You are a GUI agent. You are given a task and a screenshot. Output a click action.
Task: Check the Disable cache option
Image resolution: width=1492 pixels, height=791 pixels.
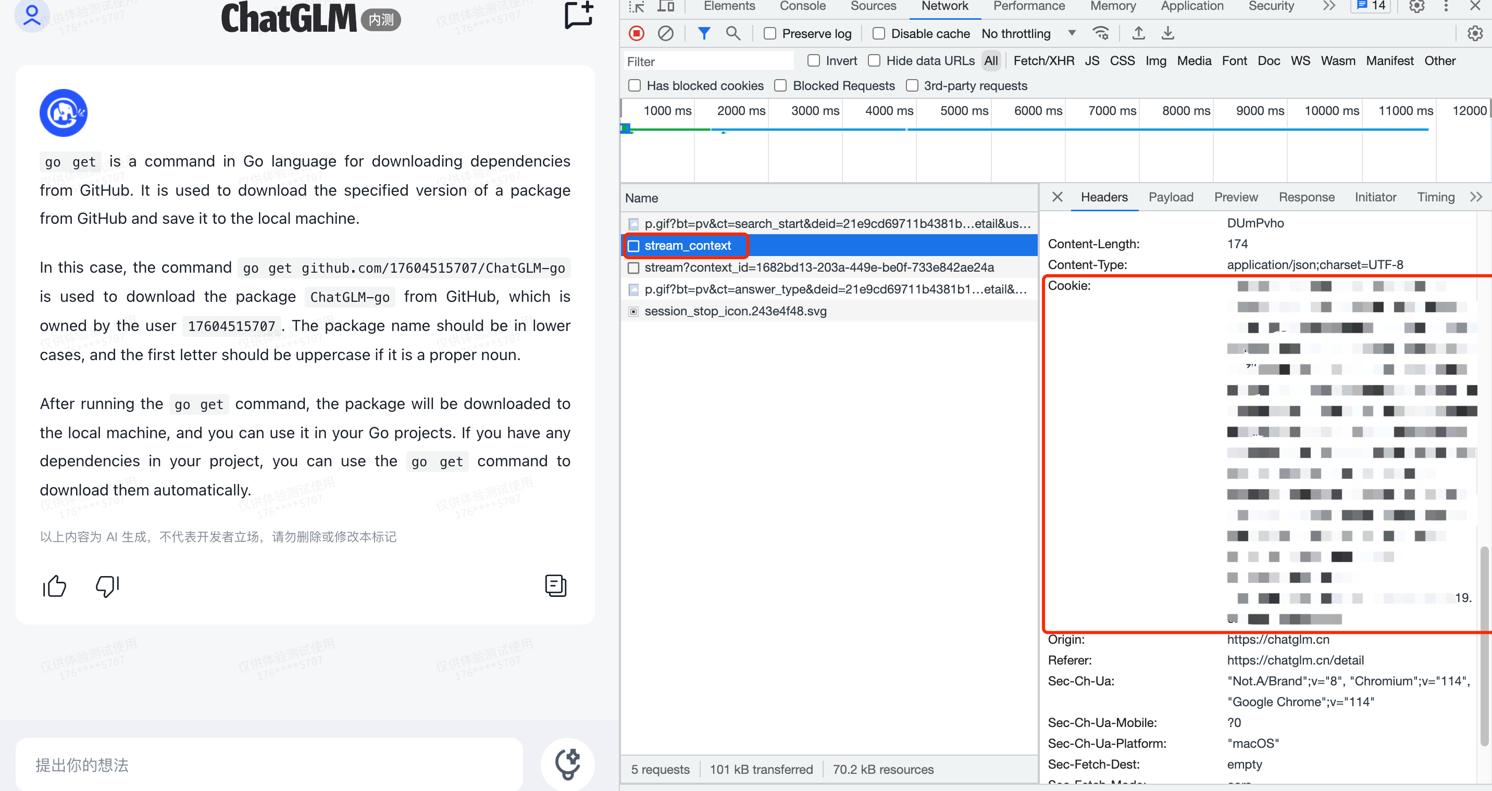[879, 33]
